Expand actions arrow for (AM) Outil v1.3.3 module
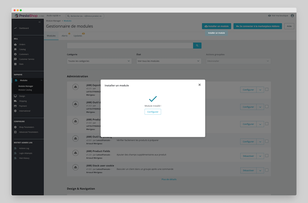 point(260,107)
